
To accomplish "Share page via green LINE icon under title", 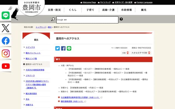I will [69, 48].
